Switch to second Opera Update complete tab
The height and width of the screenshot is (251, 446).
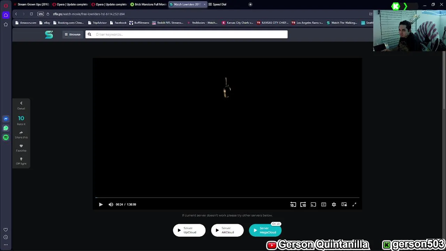coord(109,5)
